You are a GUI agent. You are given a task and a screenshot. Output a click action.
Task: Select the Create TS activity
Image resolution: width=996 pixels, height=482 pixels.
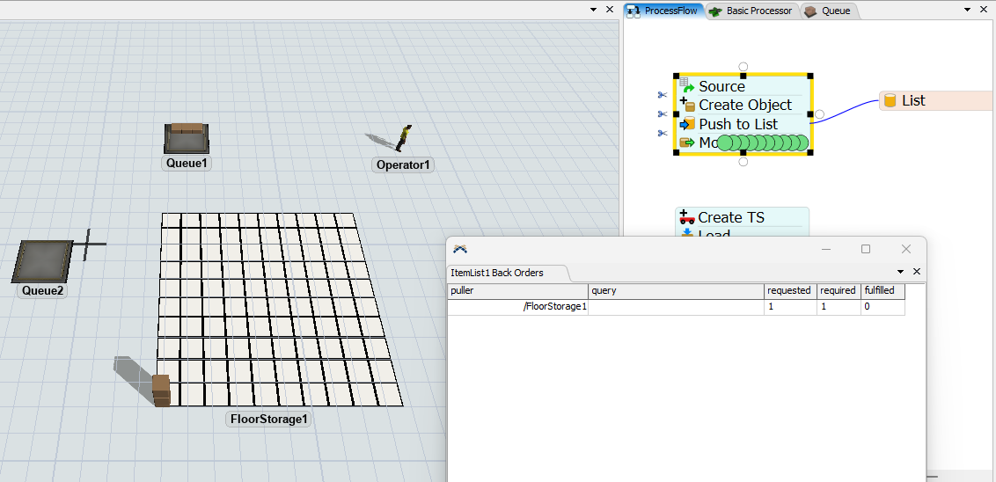[730, 217]
